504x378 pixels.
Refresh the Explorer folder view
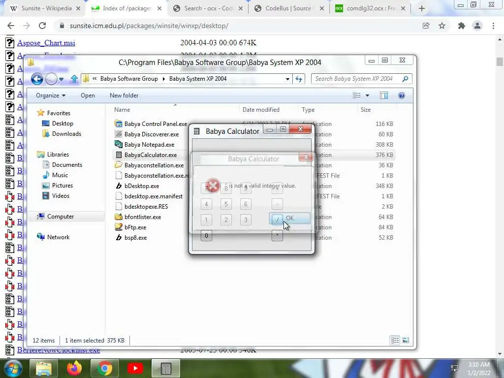299,79
